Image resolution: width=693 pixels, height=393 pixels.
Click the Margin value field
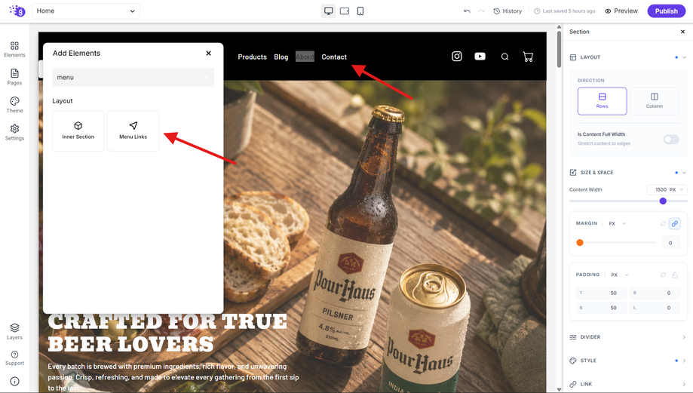(x=670, y=243)
